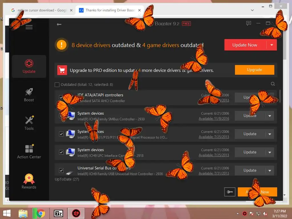Screen dimensions: 292x219
Task: Expand LPC Interface Controller update dropdown
Action: click(x=270, y=152)
